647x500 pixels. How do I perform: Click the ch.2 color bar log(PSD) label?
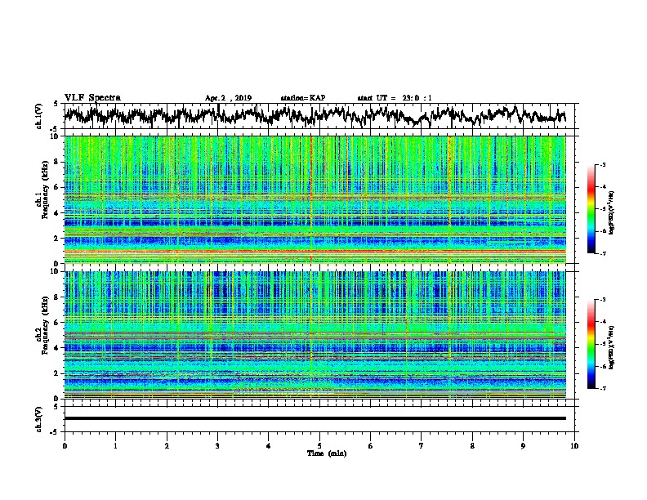click(x=612, y=347)
